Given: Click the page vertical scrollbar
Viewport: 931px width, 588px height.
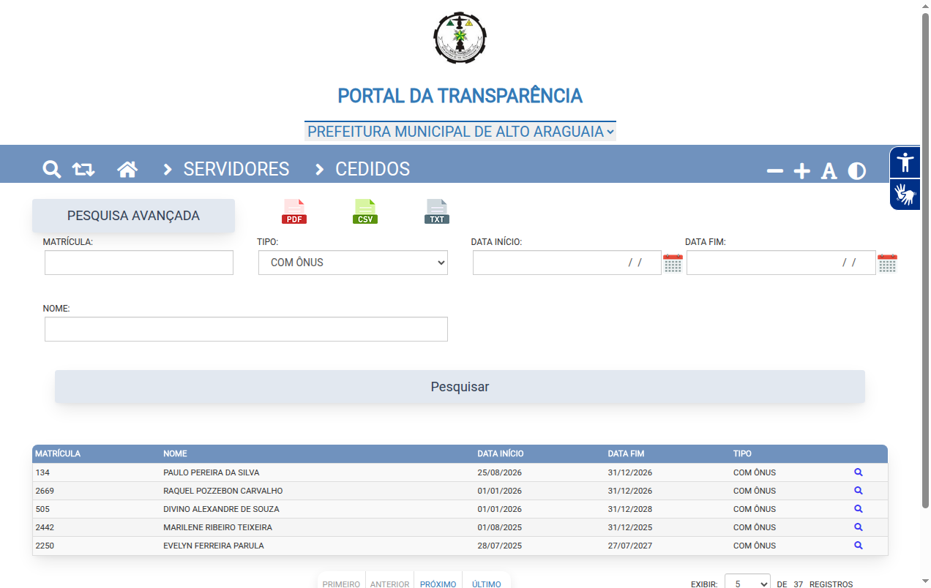Looking at the screenshot, I should [x=925, y=260].
